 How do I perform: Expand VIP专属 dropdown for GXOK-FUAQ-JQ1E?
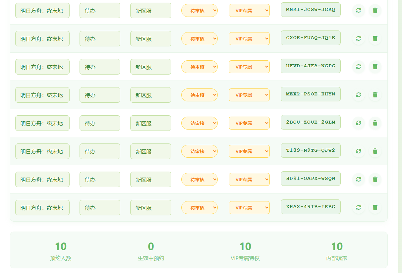coord(249,39)
